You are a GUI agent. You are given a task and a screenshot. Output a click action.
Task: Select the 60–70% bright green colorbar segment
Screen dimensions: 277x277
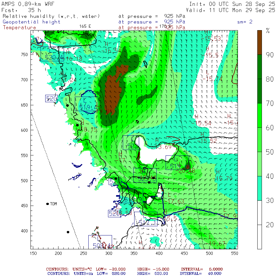click(259, 115)
